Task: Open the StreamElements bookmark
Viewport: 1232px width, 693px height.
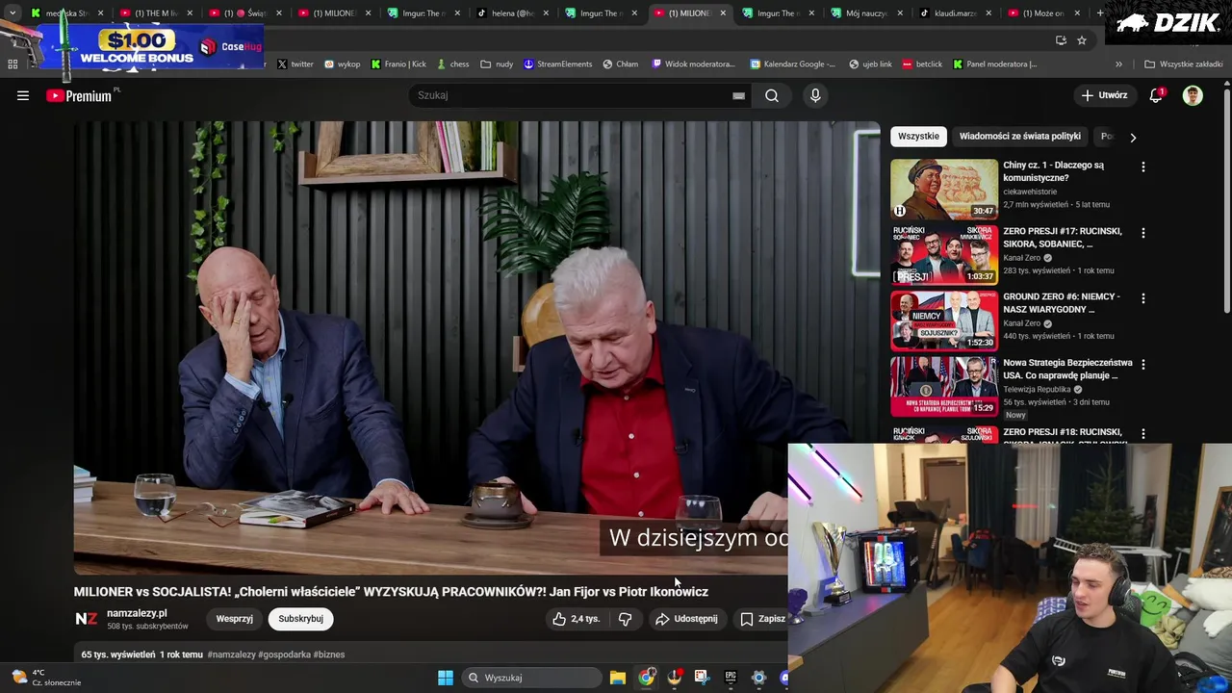Action: 558,64
